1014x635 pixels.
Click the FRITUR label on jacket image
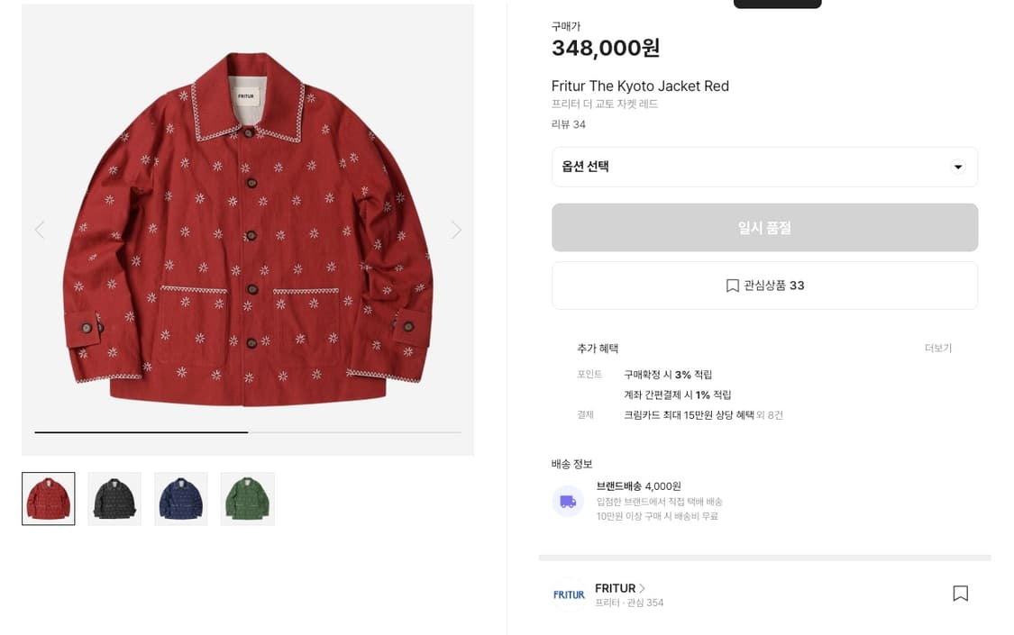pos(246,95)
